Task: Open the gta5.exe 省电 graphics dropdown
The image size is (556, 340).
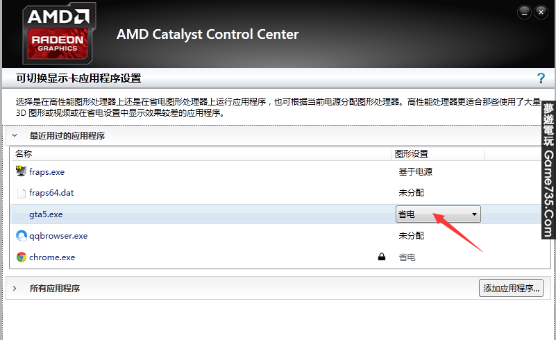Action: (x=438, y=214)
